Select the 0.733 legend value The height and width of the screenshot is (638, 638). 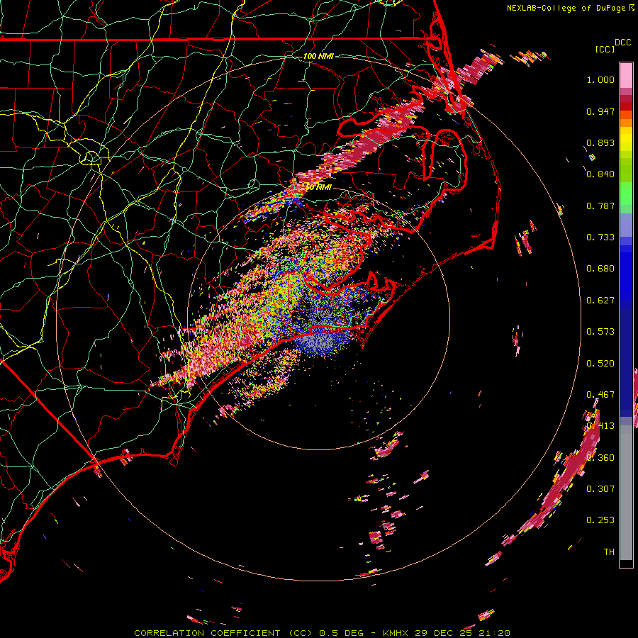600,237
